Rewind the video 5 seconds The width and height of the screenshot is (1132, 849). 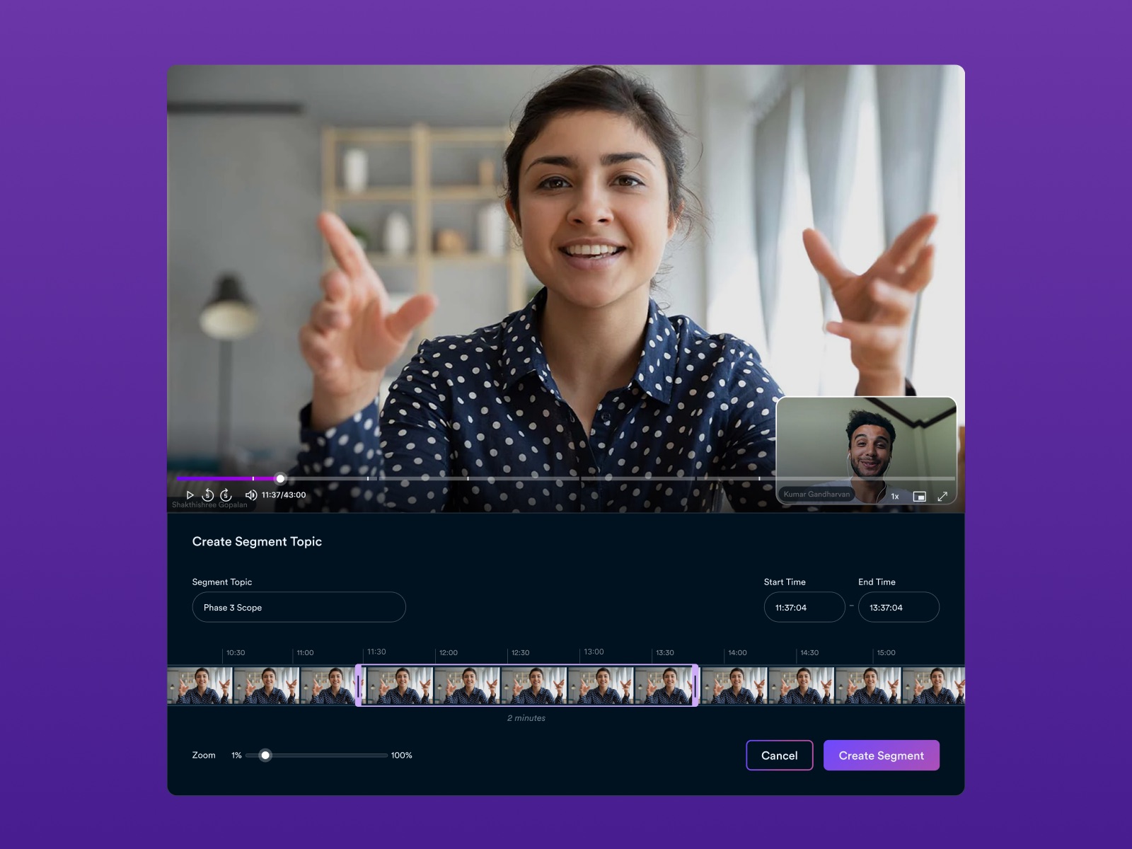coord(208,495)
